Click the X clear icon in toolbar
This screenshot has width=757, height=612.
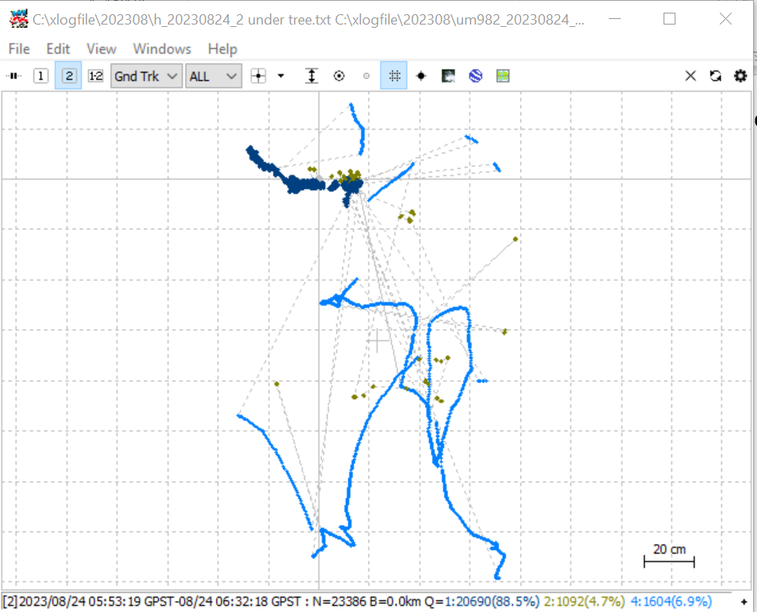[690, 76]
